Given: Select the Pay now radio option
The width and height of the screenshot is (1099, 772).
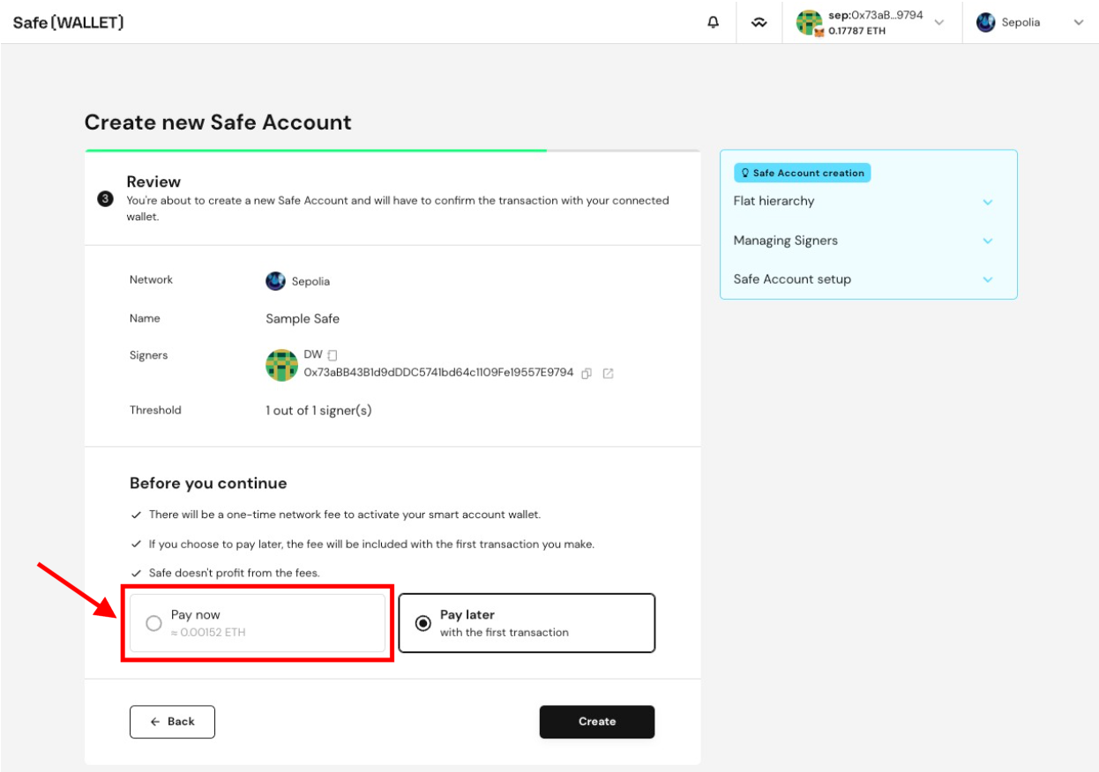Looking at the screenshot, I should [153, 623].
